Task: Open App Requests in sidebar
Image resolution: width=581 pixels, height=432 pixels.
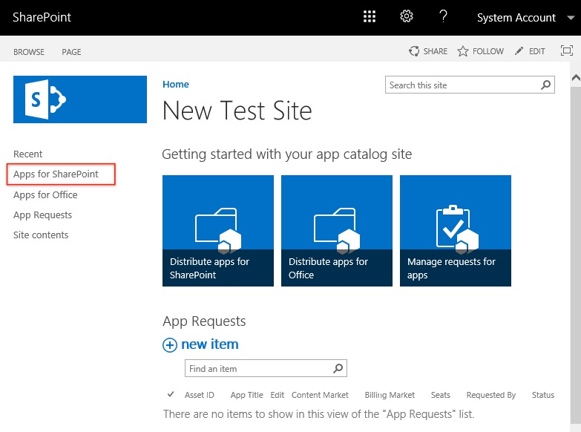Action: point(42,215)
